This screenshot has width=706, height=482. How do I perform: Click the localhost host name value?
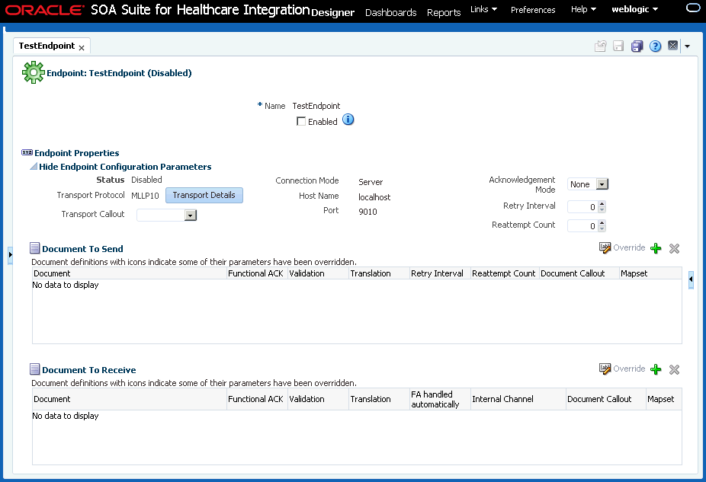[374, 197]
